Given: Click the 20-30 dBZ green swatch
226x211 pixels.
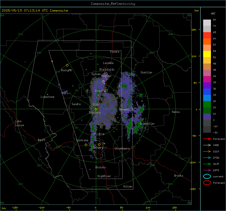Looking at the screenshot, I should point(207,104).
